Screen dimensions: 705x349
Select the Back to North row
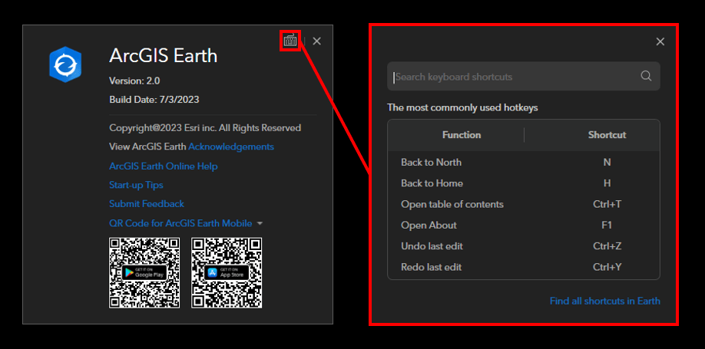click(x=523, y=162)
